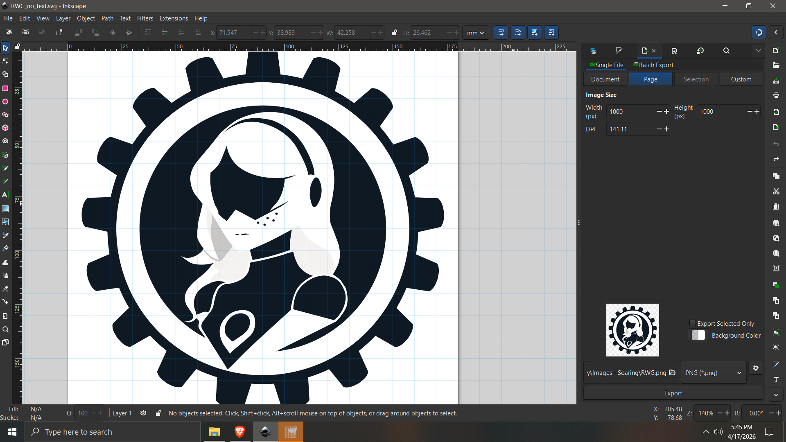Viewport: 786px width, 442px height.
Task: Open the Extensions menu
Action: tap(174, 18)
